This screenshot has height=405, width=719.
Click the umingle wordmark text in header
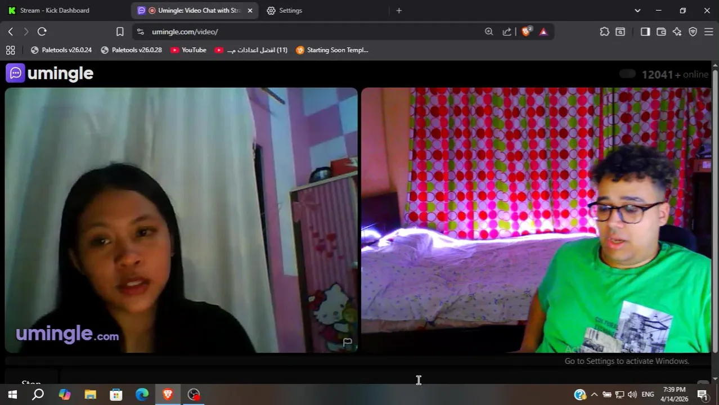[x=60, y=74]
